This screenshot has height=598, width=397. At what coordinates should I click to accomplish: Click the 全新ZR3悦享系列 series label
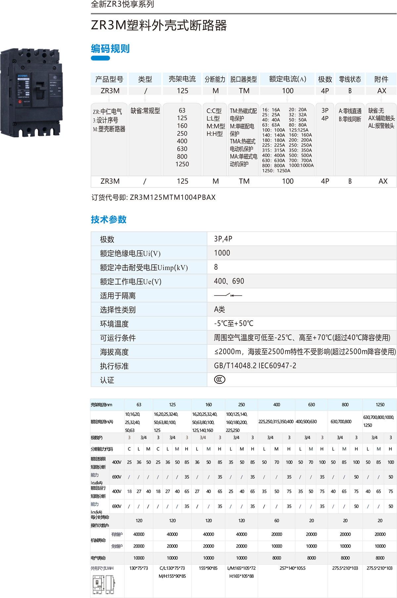point(122,4)
